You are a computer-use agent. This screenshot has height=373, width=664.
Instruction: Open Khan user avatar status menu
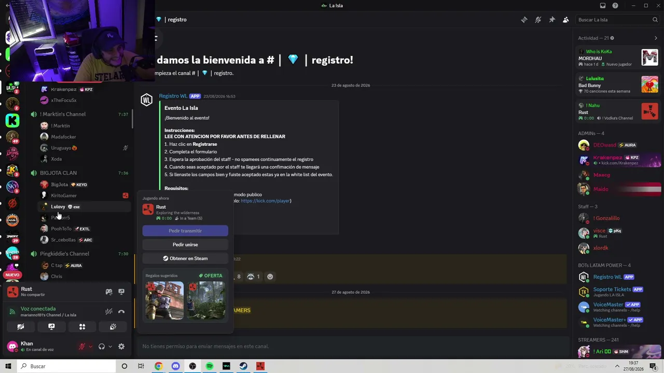tap(12, 347)
